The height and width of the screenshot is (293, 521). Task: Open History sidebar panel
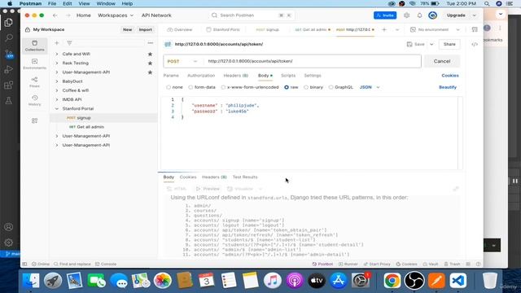pos(34,100)
